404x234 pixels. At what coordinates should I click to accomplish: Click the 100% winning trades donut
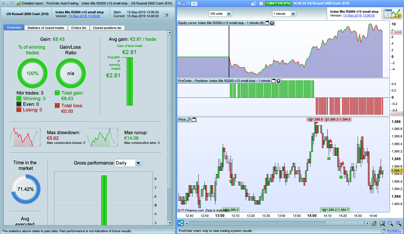[32, 73]
